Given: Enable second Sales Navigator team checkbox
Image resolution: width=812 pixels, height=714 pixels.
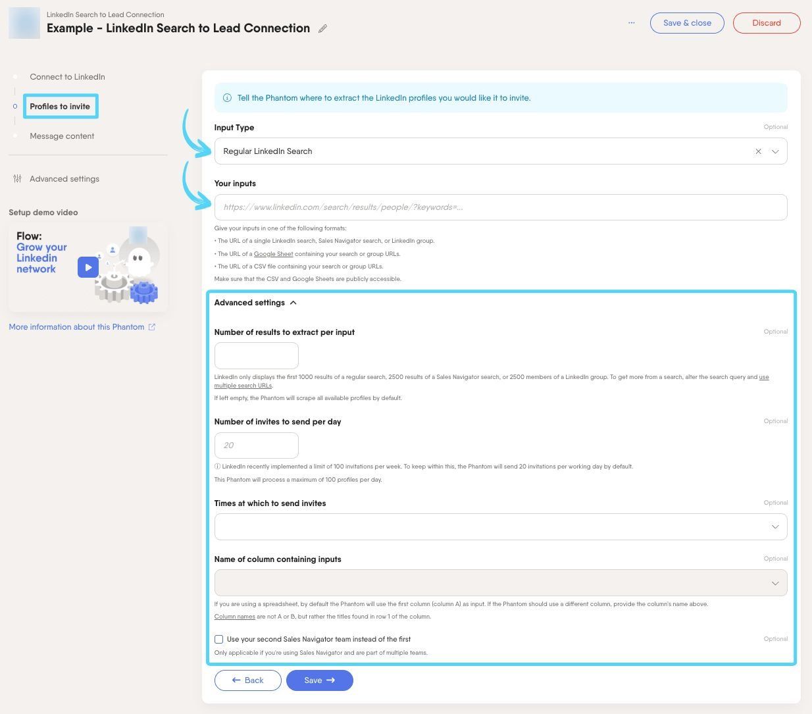Looking at the screenshot, I should tap(219, 639).
